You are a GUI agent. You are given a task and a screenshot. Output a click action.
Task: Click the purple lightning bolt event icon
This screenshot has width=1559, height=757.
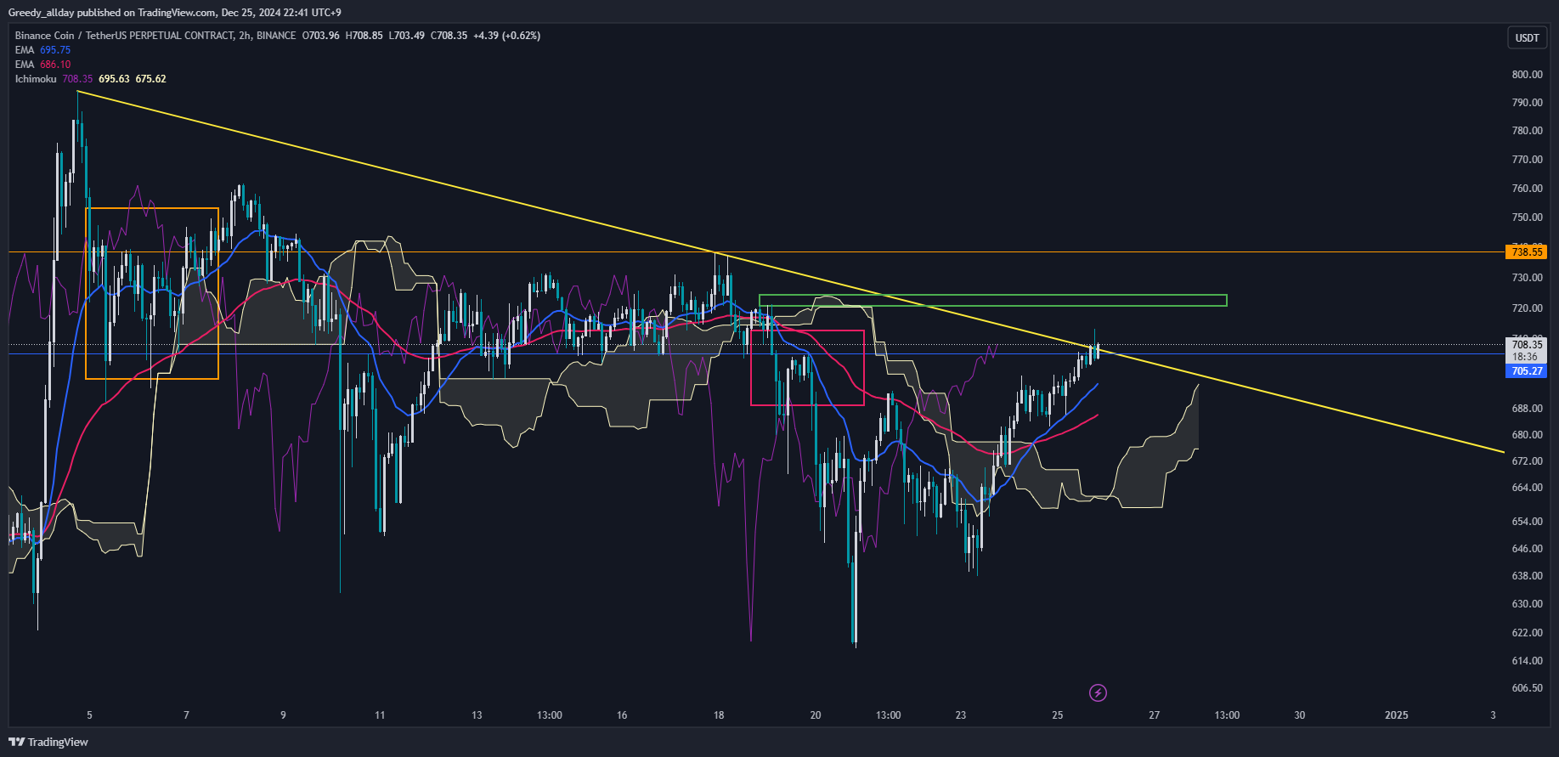(1098, 693)
